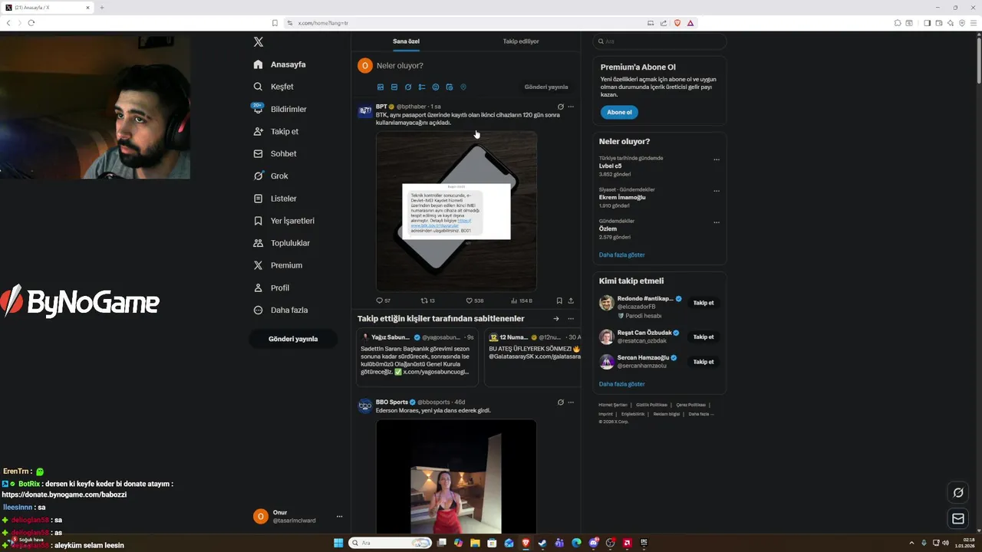This screenshot has width=982, height=552.
Task: Click Daha fazla göster under trends
Action: pyautogui.click(x=622, y=255)
